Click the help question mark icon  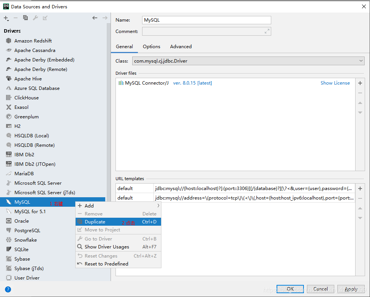[x=8, y=289]
